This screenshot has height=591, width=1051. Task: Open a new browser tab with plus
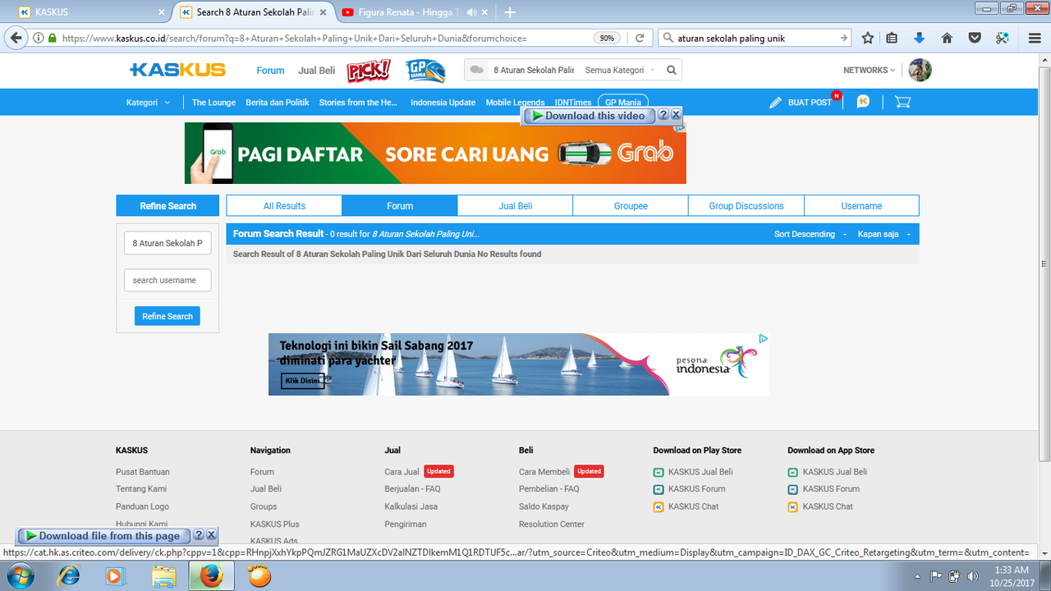tap(510, 12)
